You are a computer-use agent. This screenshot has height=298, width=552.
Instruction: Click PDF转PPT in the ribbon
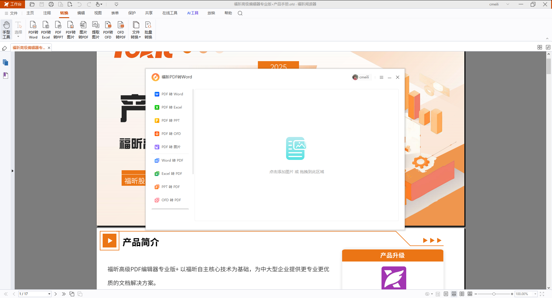point(58,30)
